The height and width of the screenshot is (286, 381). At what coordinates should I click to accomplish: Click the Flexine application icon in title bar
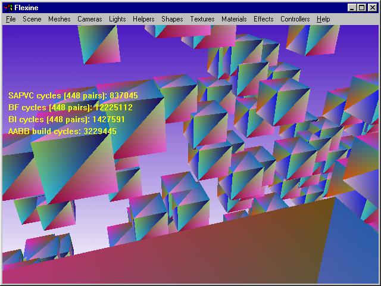[x=8, y=8]
